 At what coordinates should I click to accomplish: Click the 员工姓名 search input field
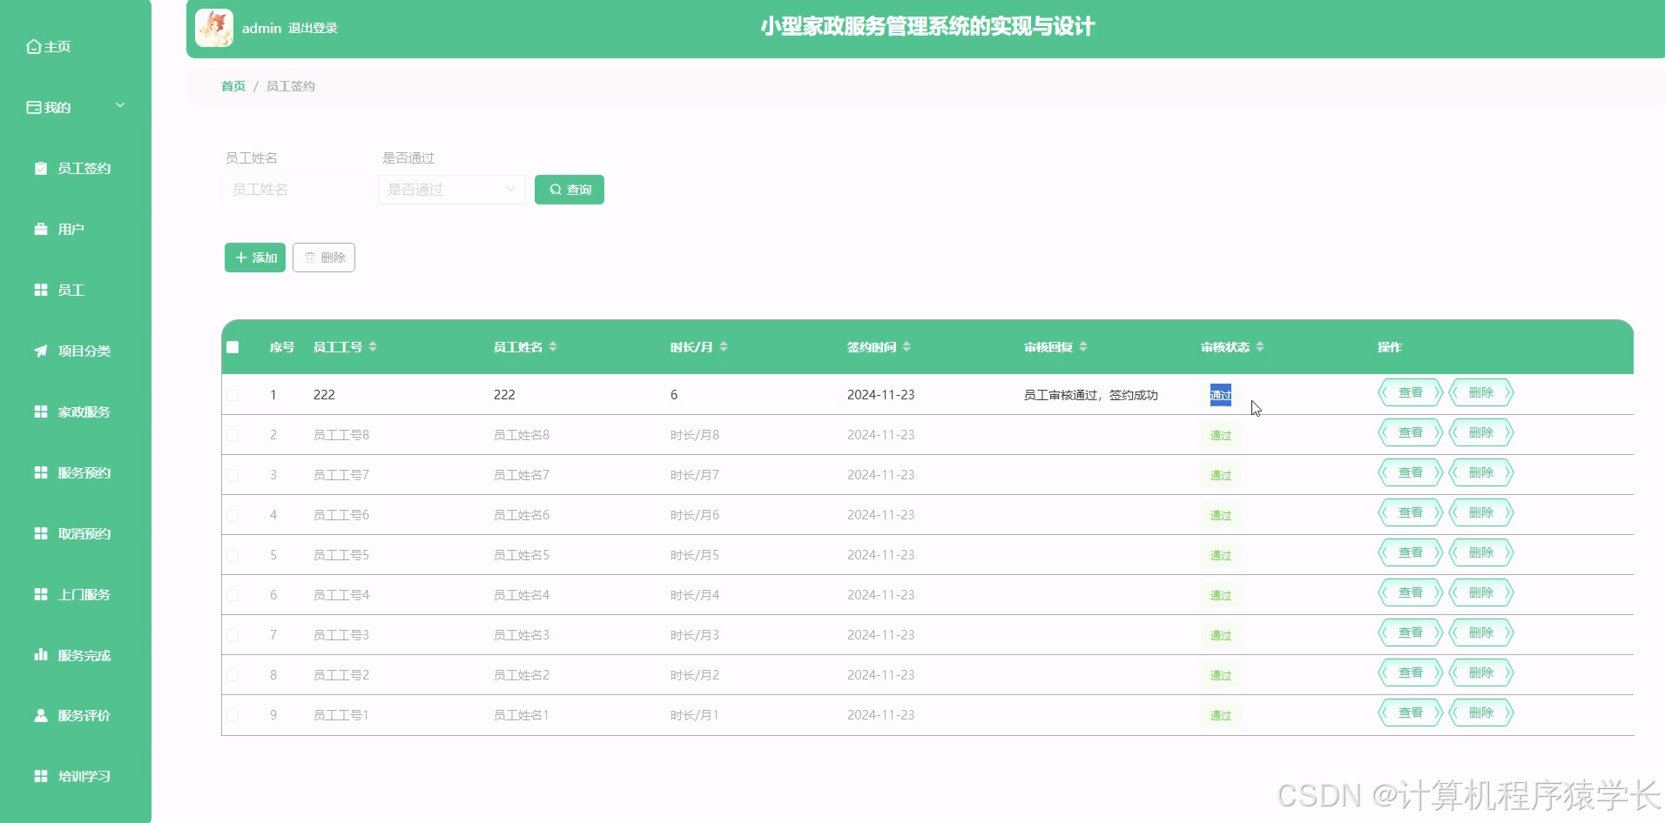pyautogui.click(x=295, y=190)
